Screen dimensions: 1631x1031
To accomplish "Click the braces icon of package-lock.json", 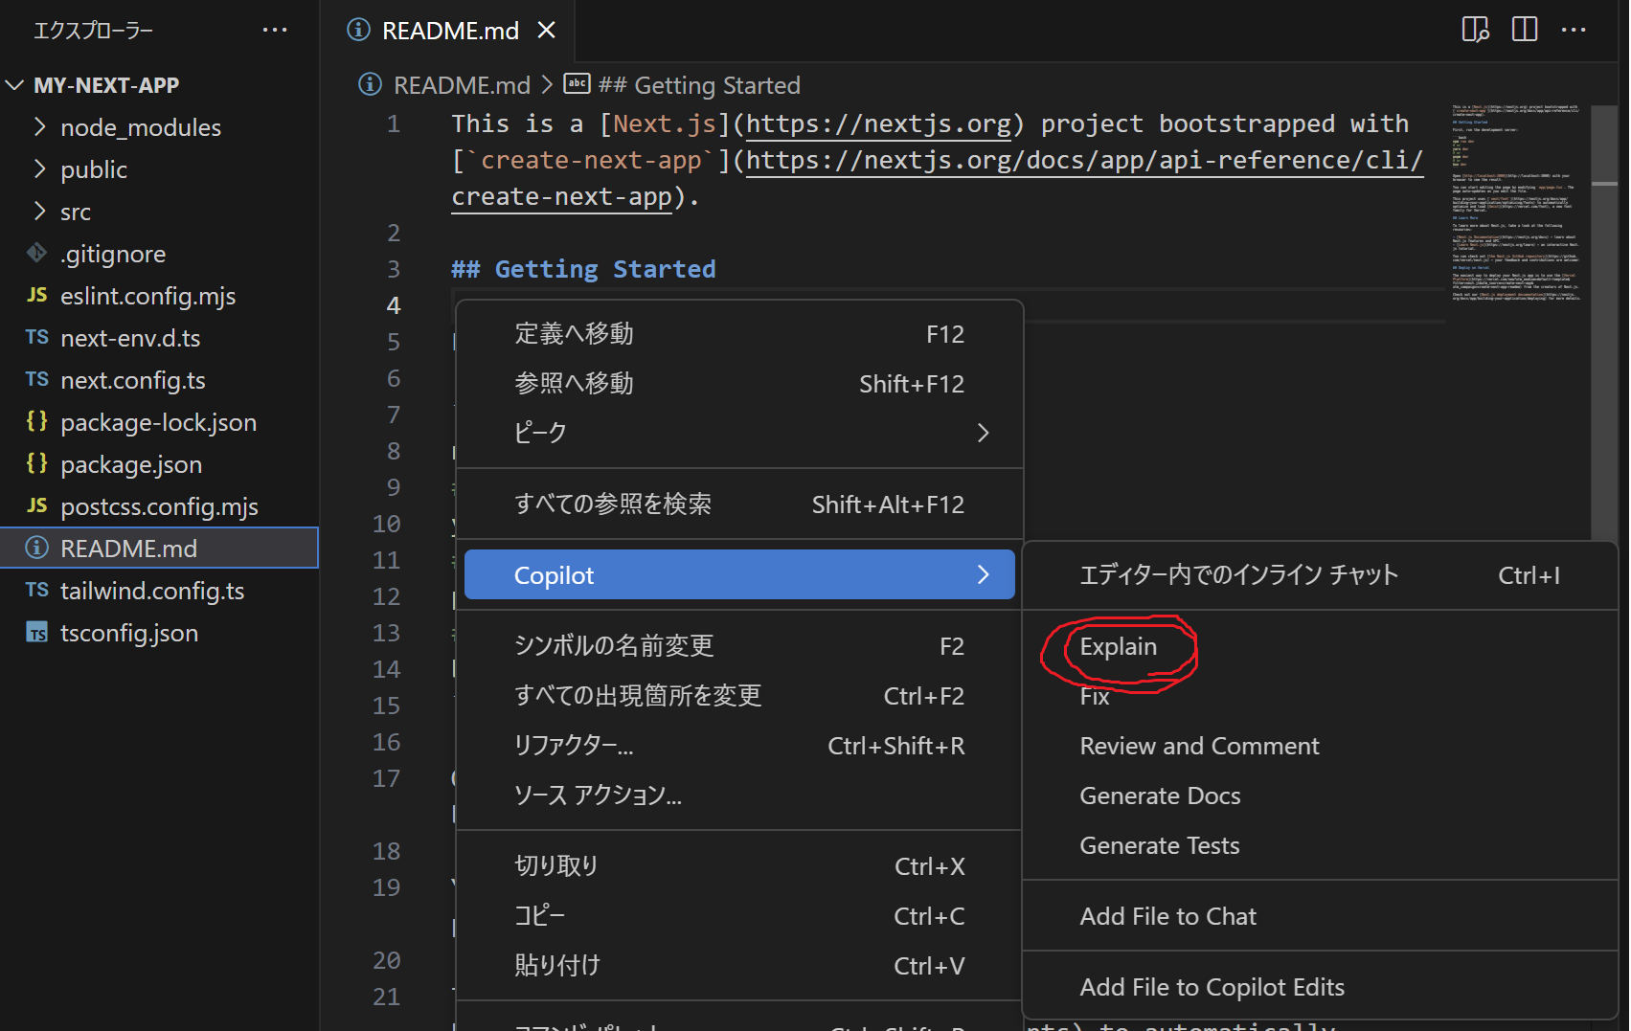I will pos(37,421).
